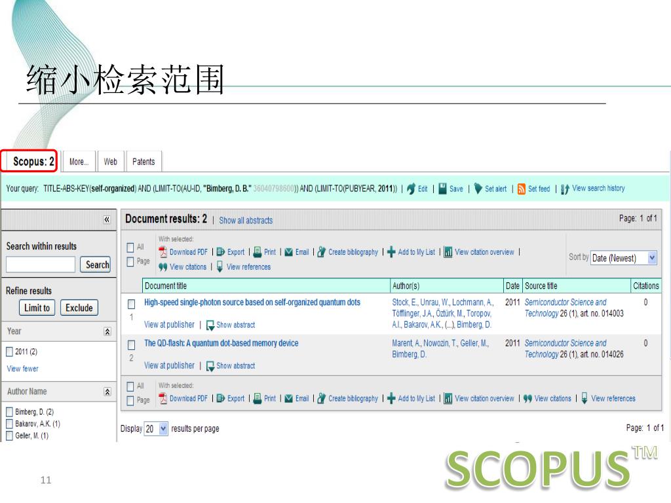
Task: Click the Set alert bell icon
Action: pyautogui.click(x=478, y=189)
